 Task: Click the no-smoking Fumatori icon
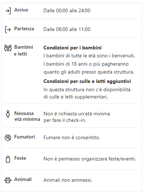coord(8,138)
